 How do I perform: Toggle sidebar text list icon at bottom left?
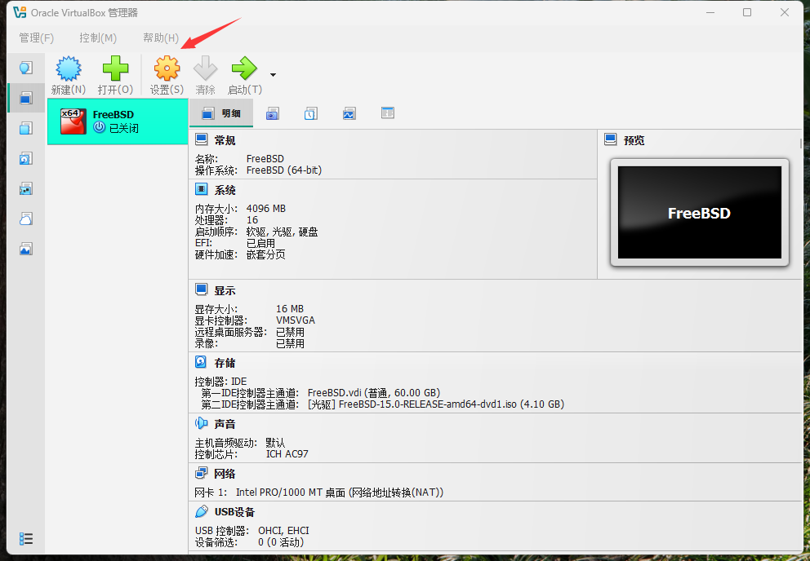coord(26,539)
